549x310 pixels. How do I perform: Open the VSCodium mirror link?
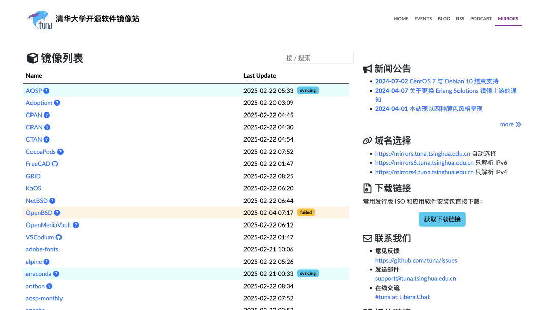[x=40, y=237]
